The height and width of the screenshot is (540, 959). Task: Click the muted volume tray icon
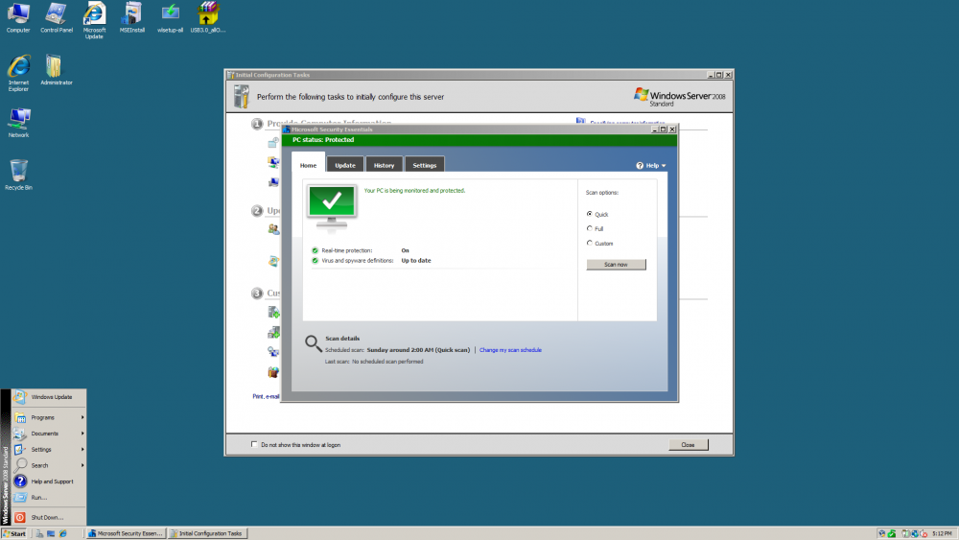pyautogui.click(x=923, y=533)
